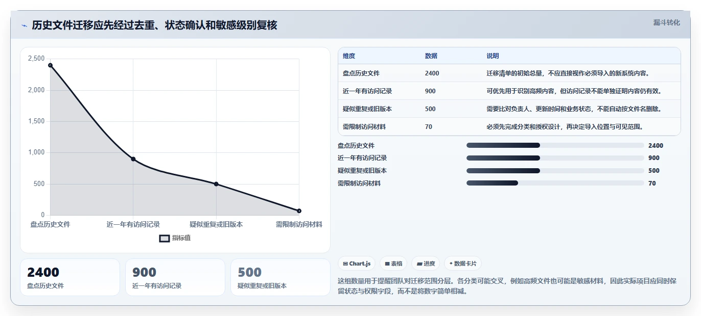Click the 1,500 y-axis tick label
Screen dimensions: 701x316
click(36, 121)
